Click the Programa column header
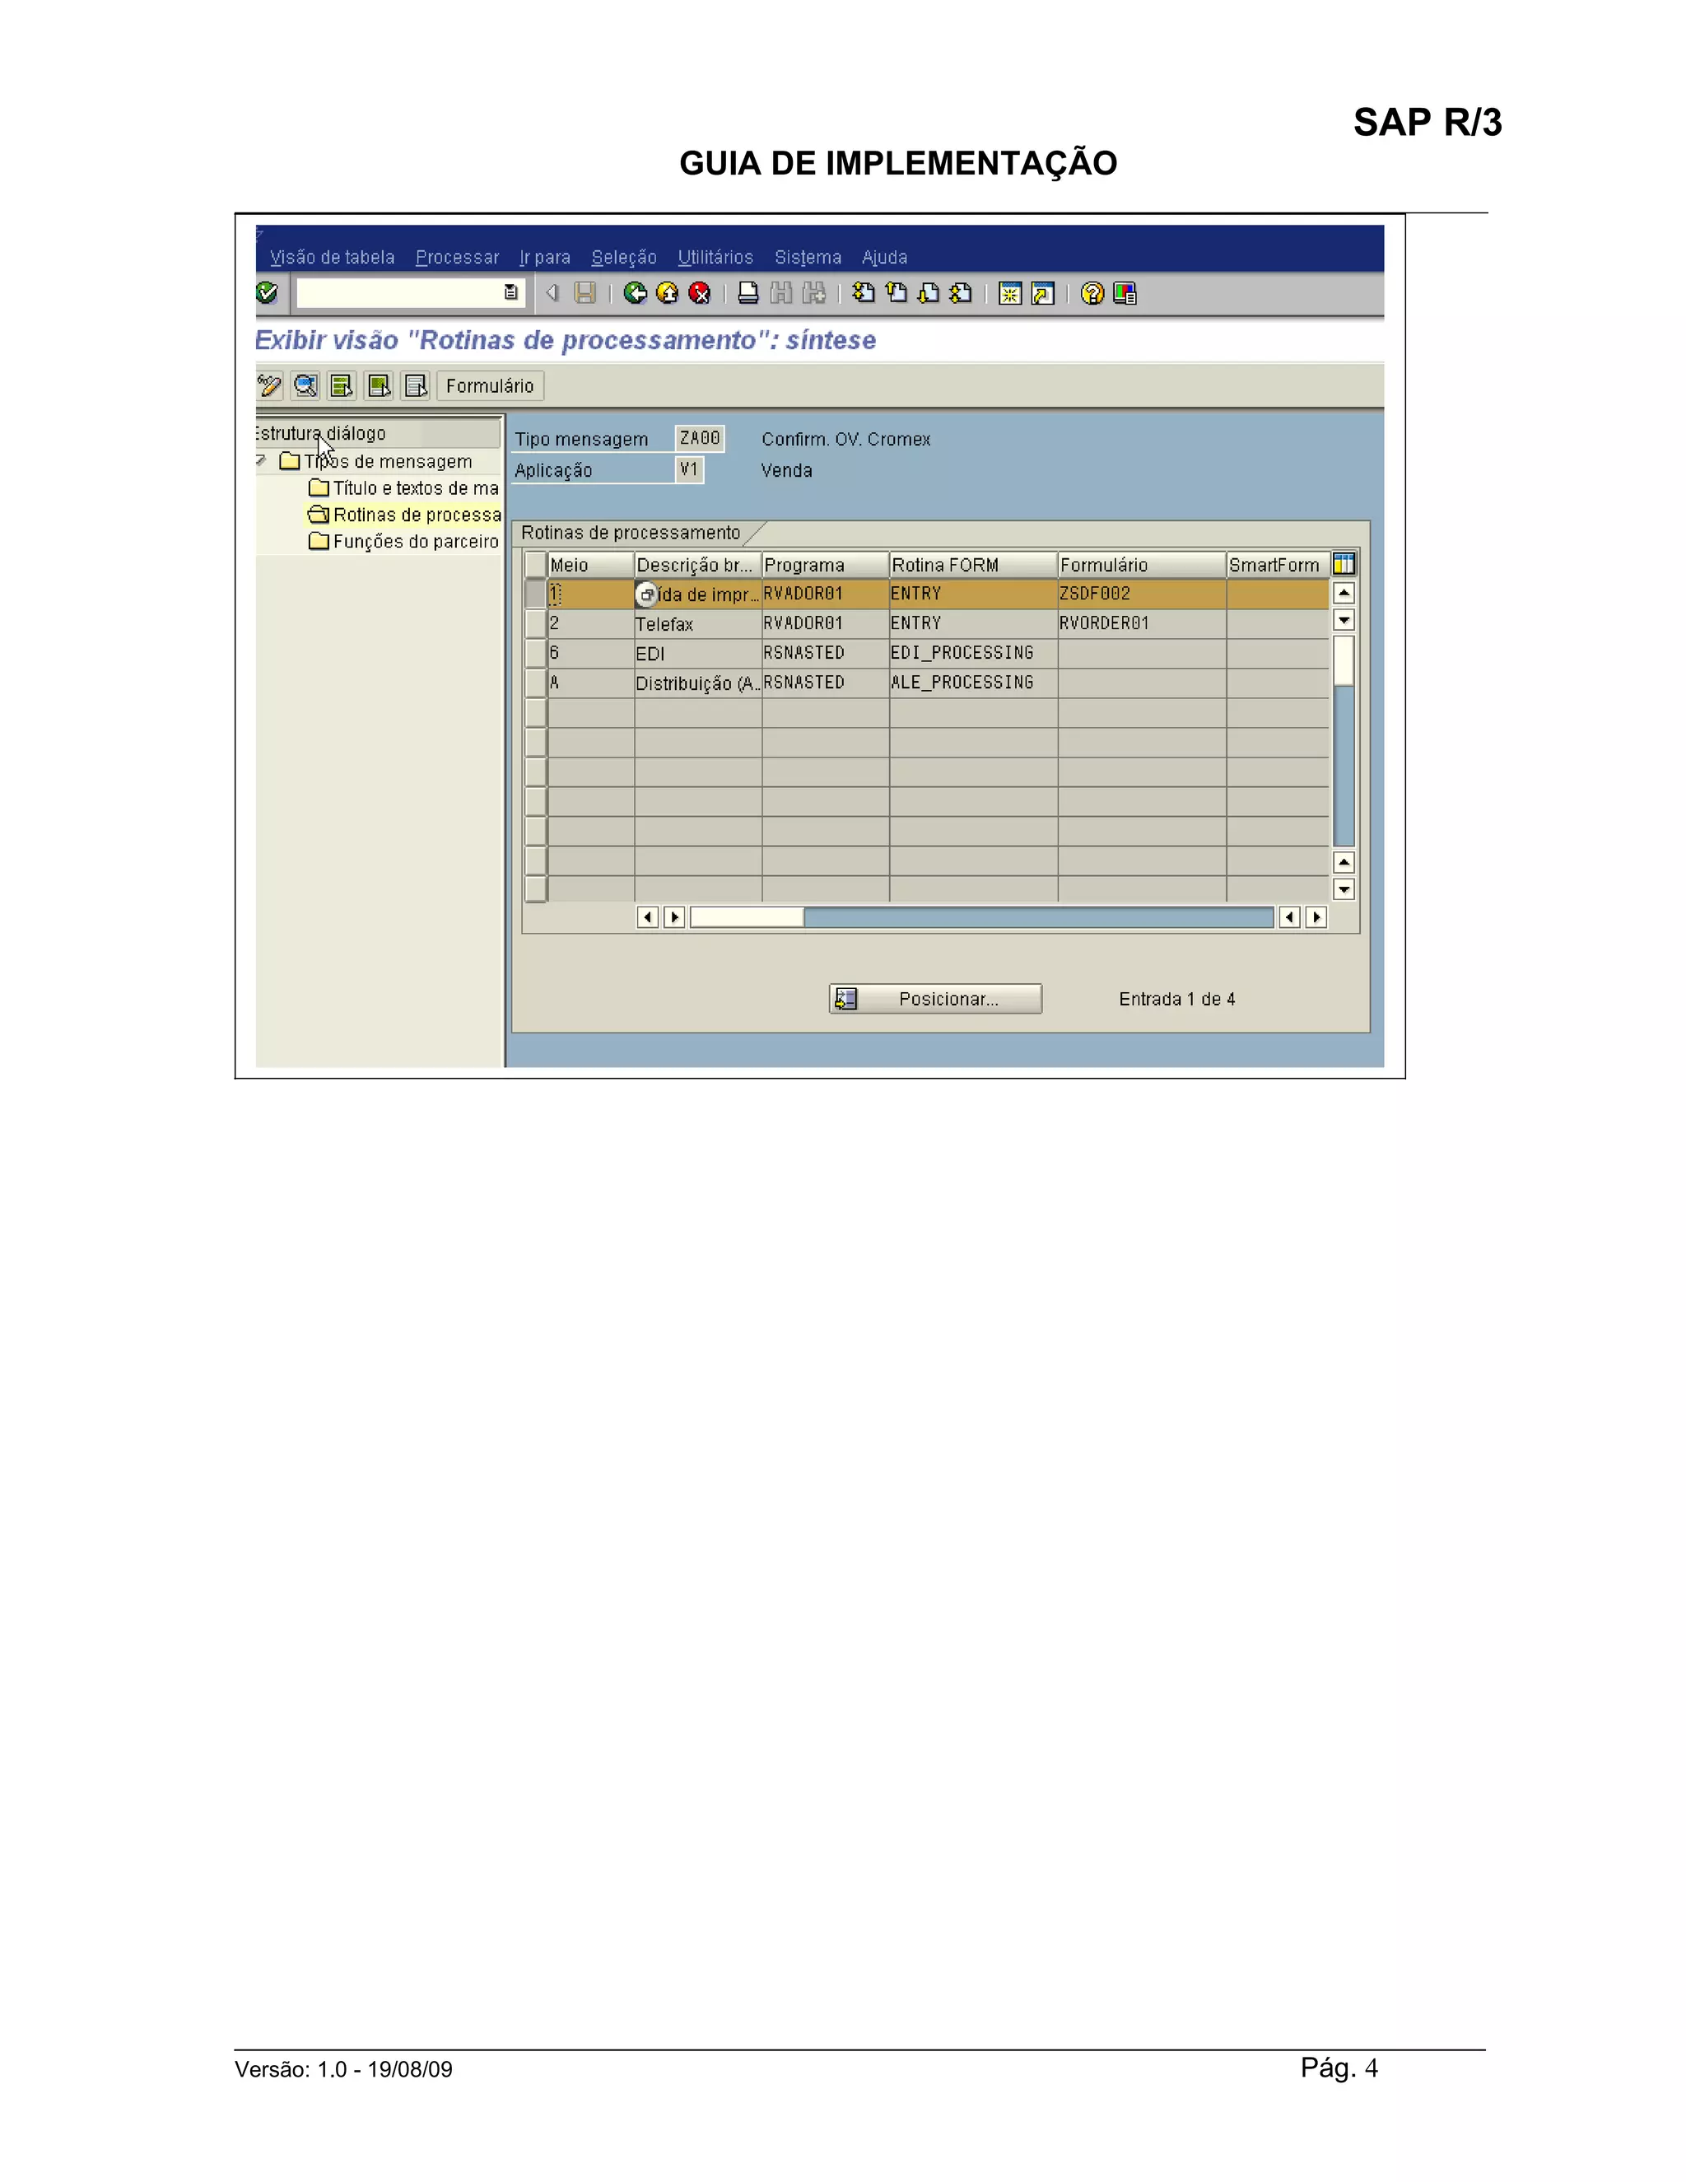 pos(825,566)
